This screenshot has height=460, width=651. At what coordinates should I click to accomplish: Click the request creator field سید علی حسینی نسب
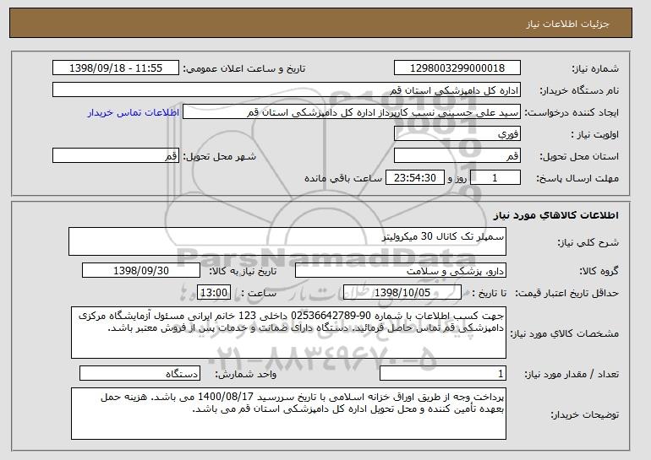point(352,112)
